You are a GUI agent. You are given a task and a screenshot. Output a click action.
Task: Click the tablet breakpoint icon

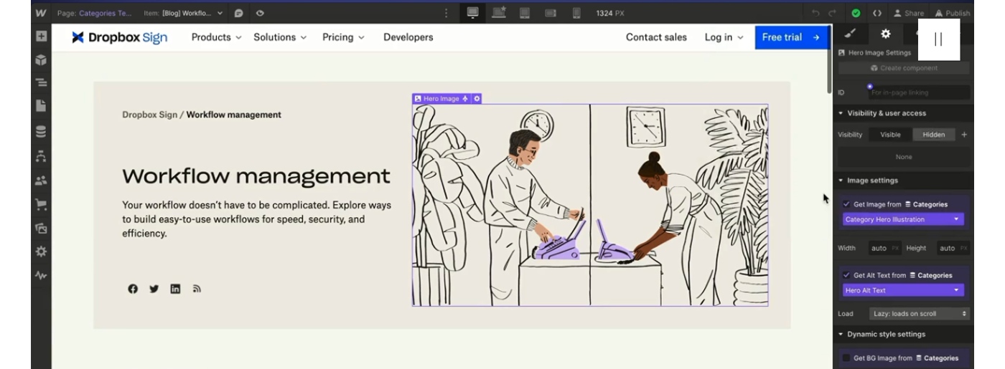[x=525, y=13]
